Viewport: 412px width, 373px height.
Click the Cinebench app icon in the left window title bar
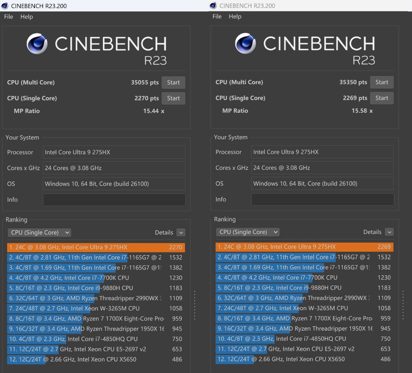point(5,6)
